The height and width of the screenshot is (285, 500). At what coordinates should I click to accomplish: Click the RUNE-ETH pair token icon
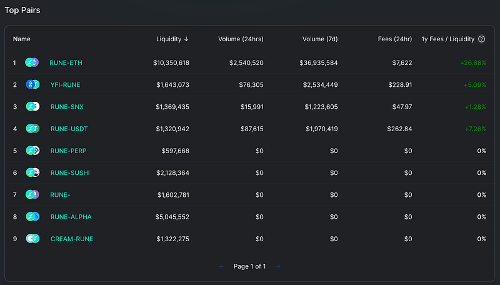[32, 62]
